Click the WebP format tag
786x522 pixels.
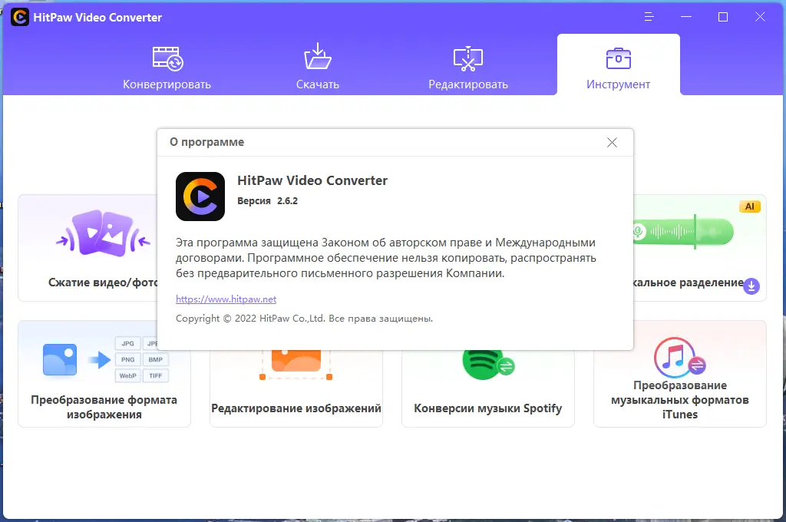coord(127,375)
